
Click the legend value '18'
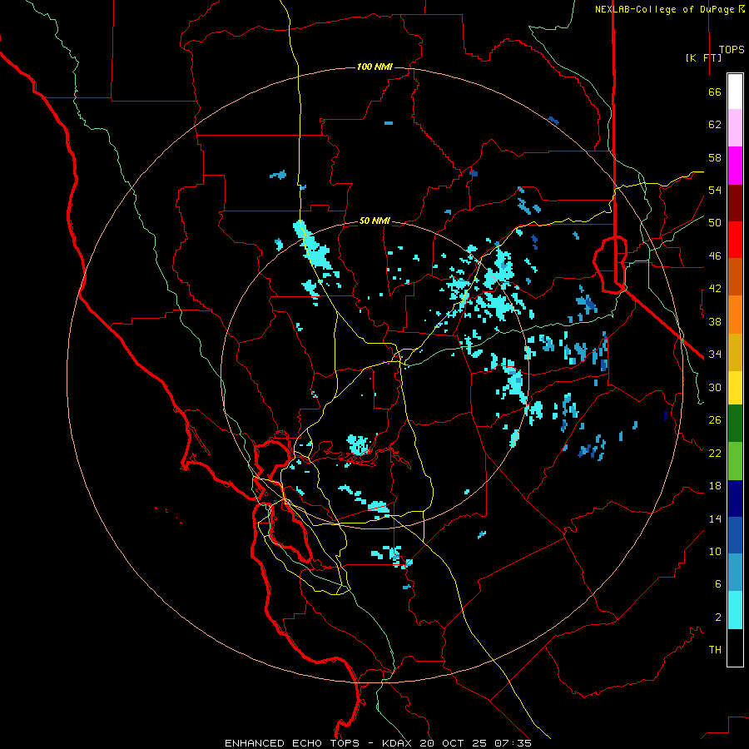tap(715, 486)
